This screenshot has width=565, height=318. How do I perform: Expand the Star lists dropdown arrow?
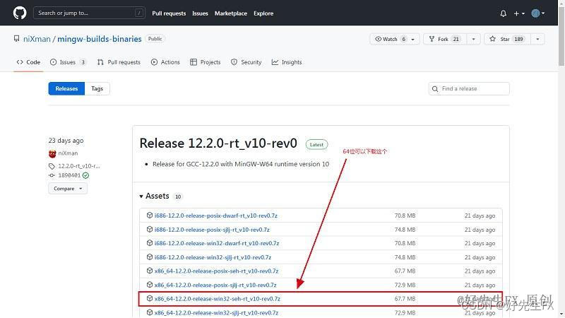tap(537, 39)
